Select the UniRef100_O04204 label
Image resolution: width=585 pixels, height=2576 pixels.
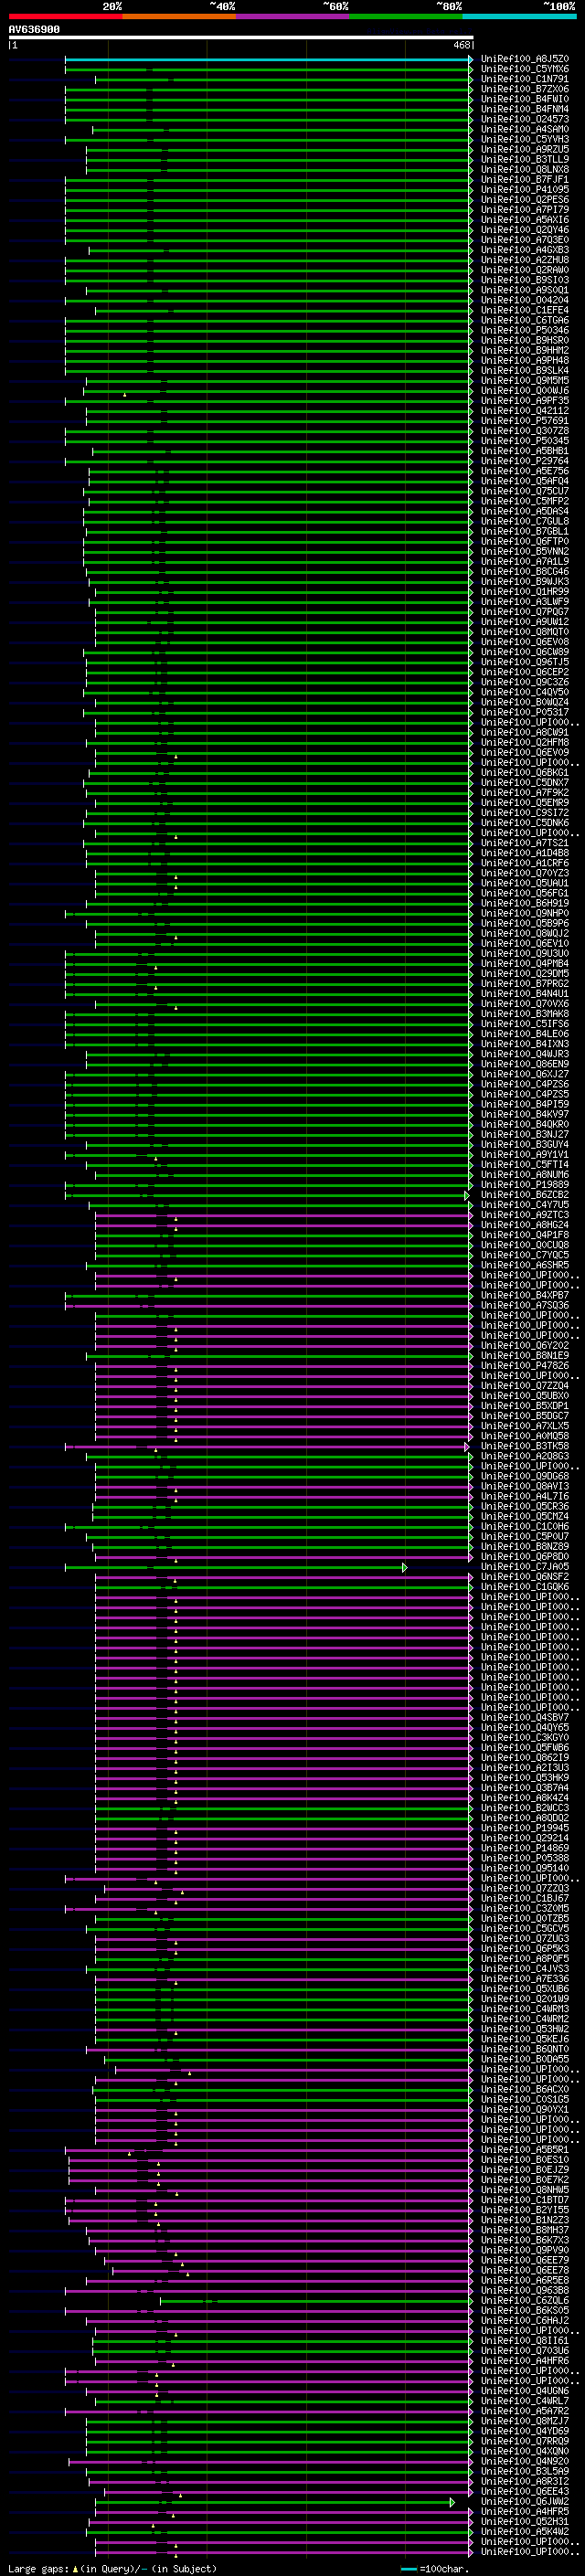click(524, 300)
